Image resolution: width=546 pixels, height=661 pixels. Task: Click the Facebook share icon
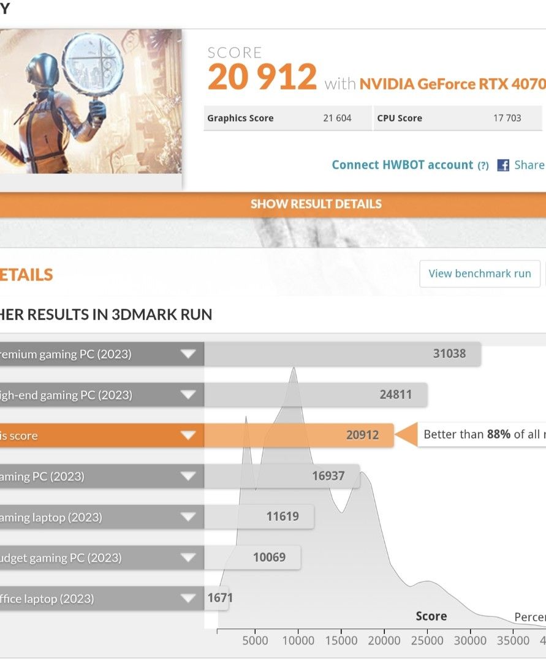(x=503, y=165)
